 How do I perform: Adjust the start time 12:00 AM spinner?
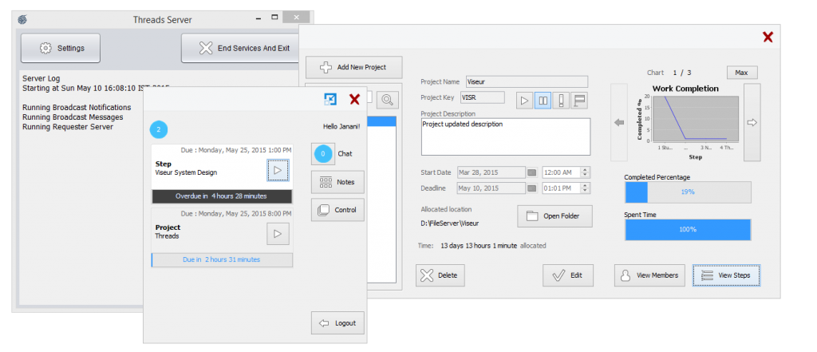(x=586, y=172)
